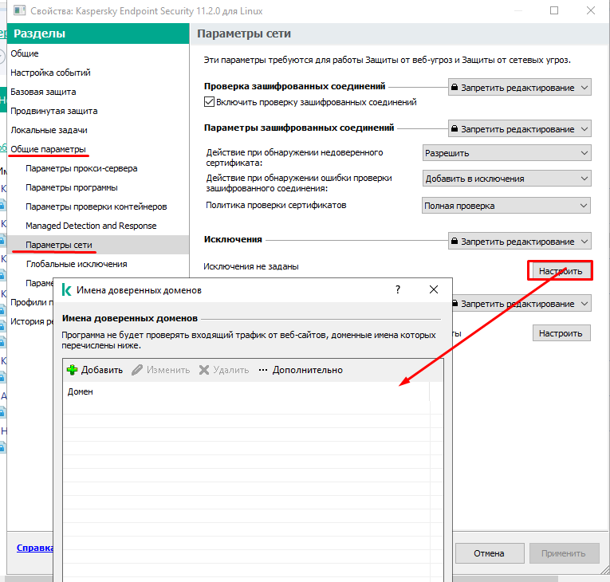This screenshot has height=582, width=610.
Task: Open the Добавить в исключения dropdown
Action: [x=506, y=178]
